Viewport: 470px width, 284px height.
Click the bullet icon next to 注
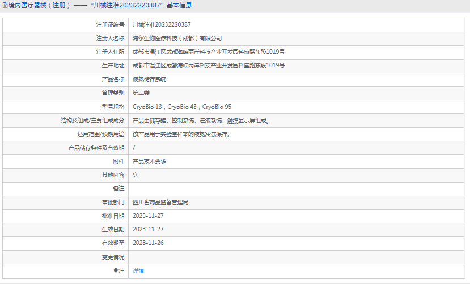click(116, 270)
